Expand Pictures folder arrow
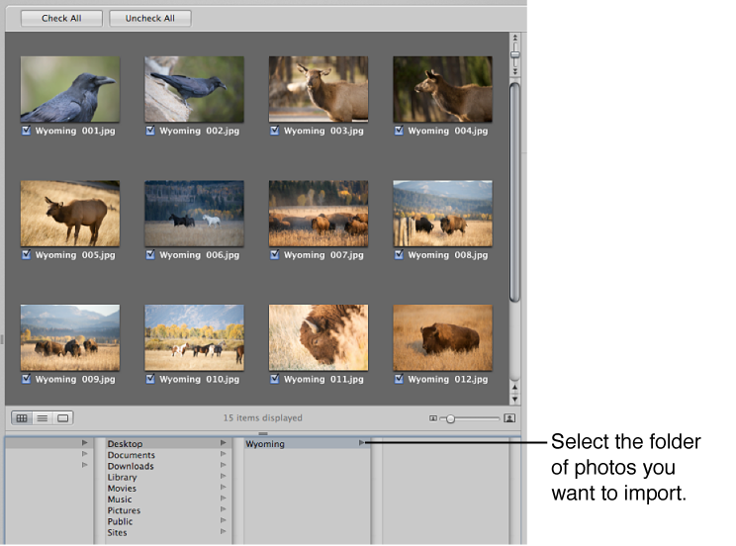Screen dimensions: 736x546 [x=223, y=509]
